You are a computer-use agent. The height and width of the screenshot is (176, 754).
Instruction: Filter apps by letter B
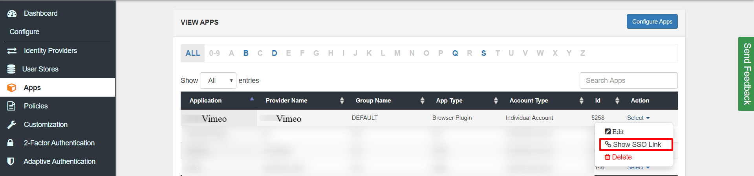click(x=246, y=53)
